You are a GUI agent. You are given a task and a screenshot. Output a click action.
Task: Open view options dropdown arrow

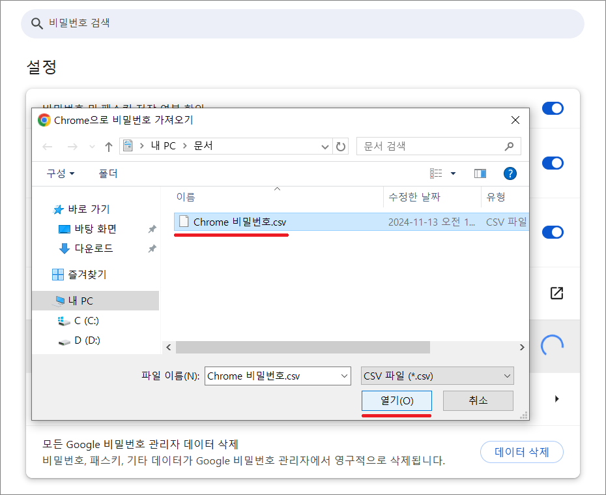click(x=453, y=173)
